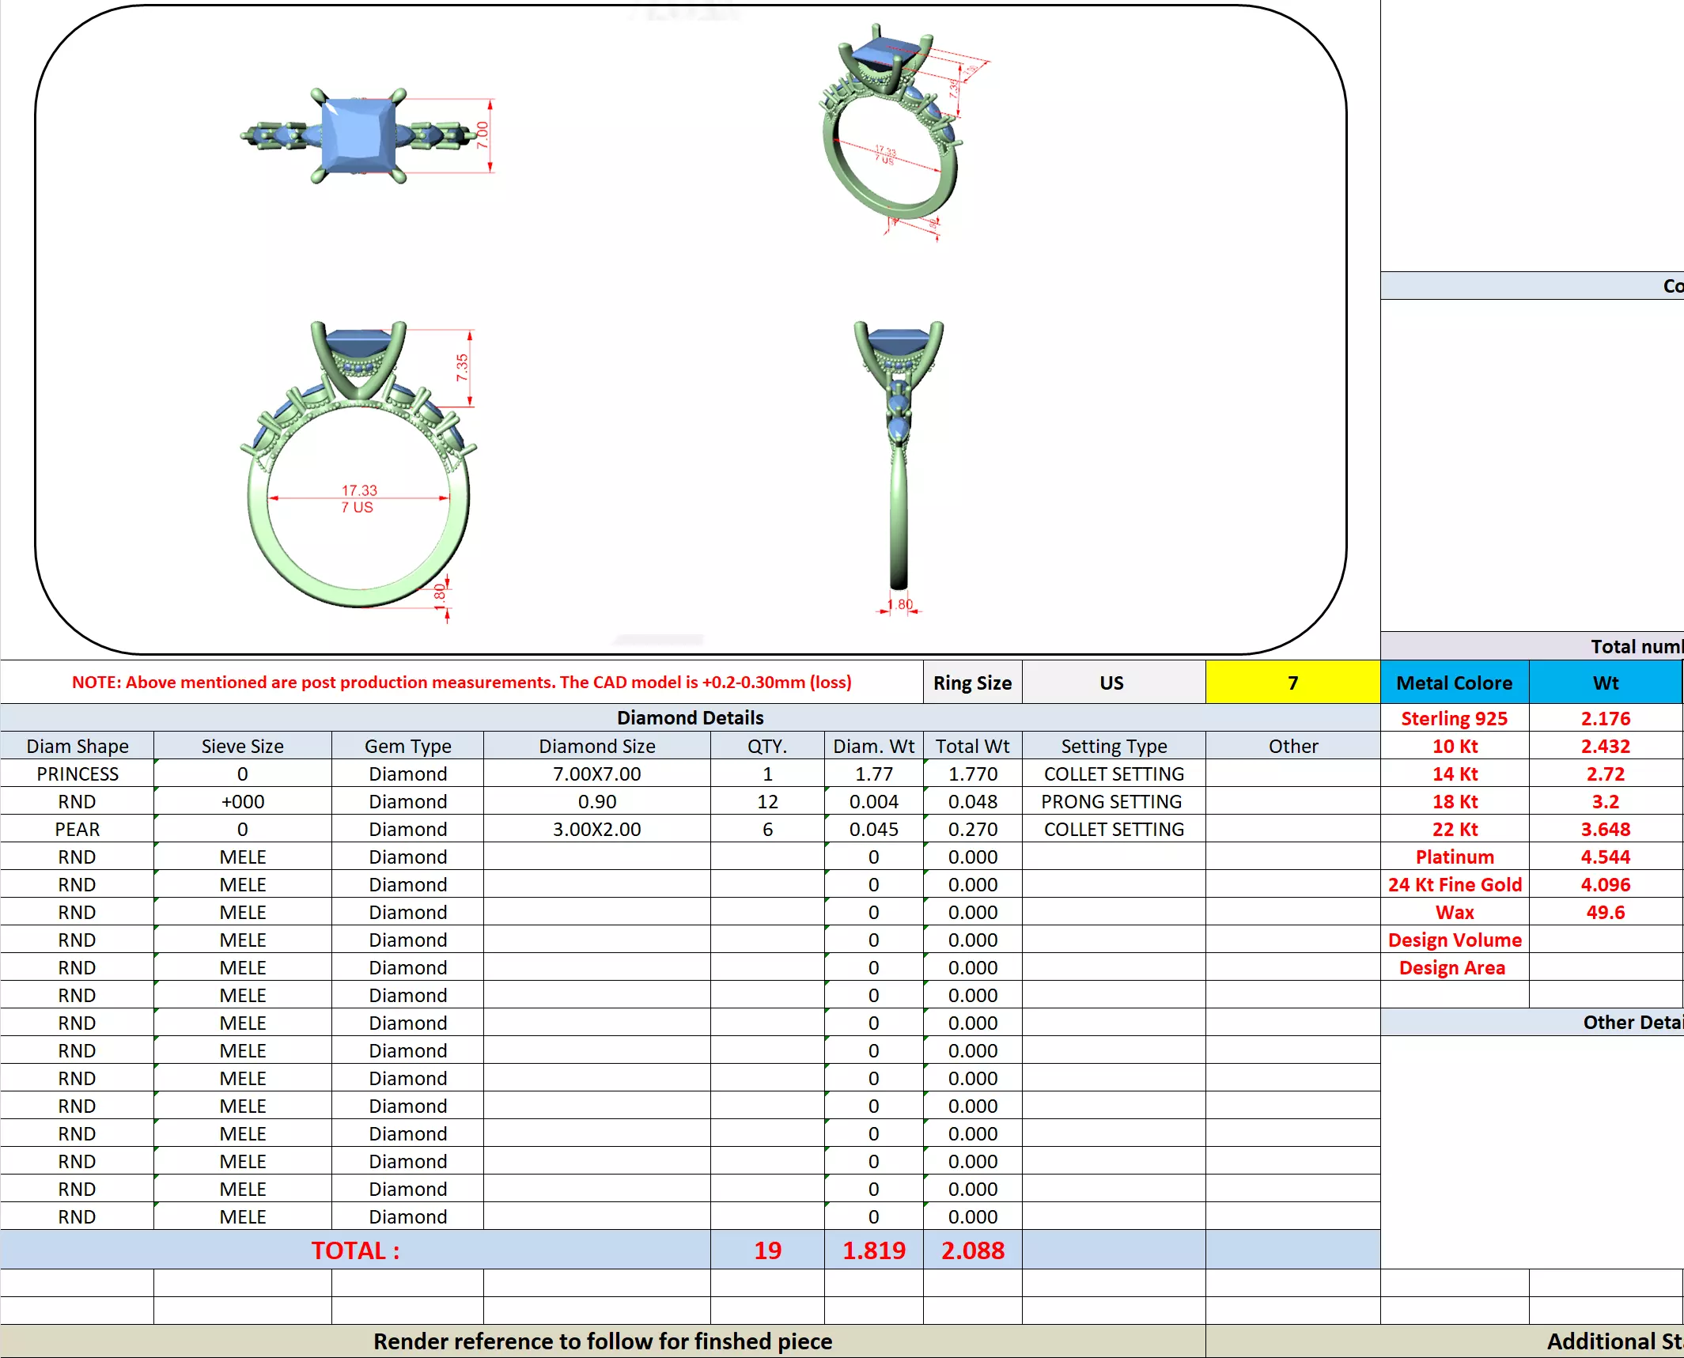
Task: Click the side-view ring render image
Action: 899,459
